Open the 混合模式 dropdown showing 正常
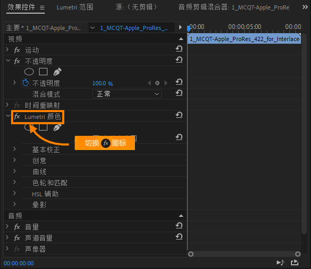This screenshot has width=311, height=269. 127,94
